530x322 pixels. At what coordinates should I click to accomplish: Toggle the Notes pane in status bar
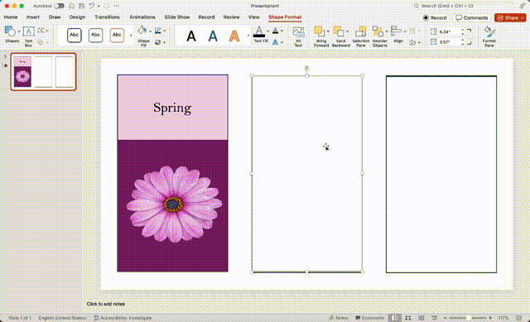[339, 318]
